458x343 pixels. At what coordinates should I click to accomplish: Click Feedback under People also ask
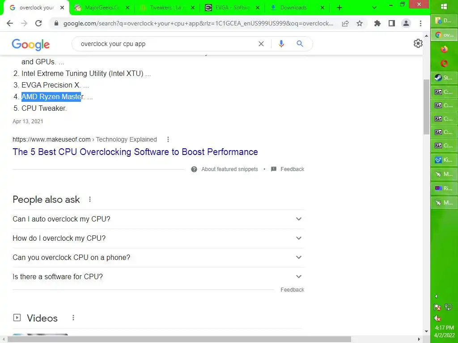[x=292, y=289]
